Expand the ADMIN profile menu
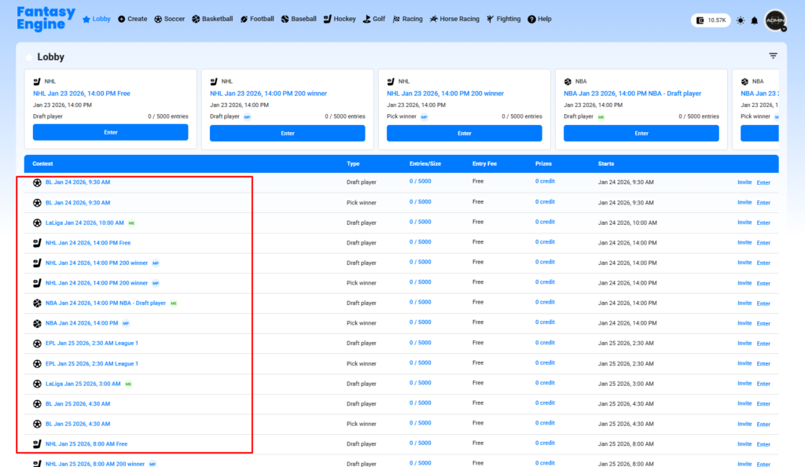Image resolution: width=805 pixels, height=467 pixels. 775,20
